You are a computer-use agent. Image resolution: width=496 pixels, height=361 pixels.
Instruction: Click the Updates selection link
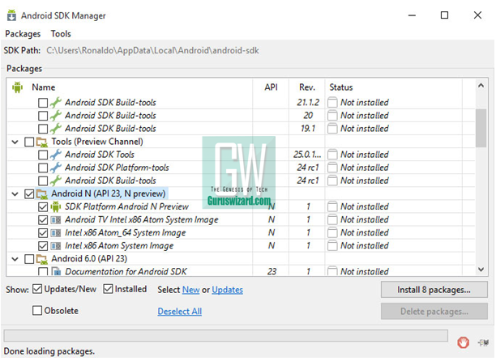(x=228, y=290)
